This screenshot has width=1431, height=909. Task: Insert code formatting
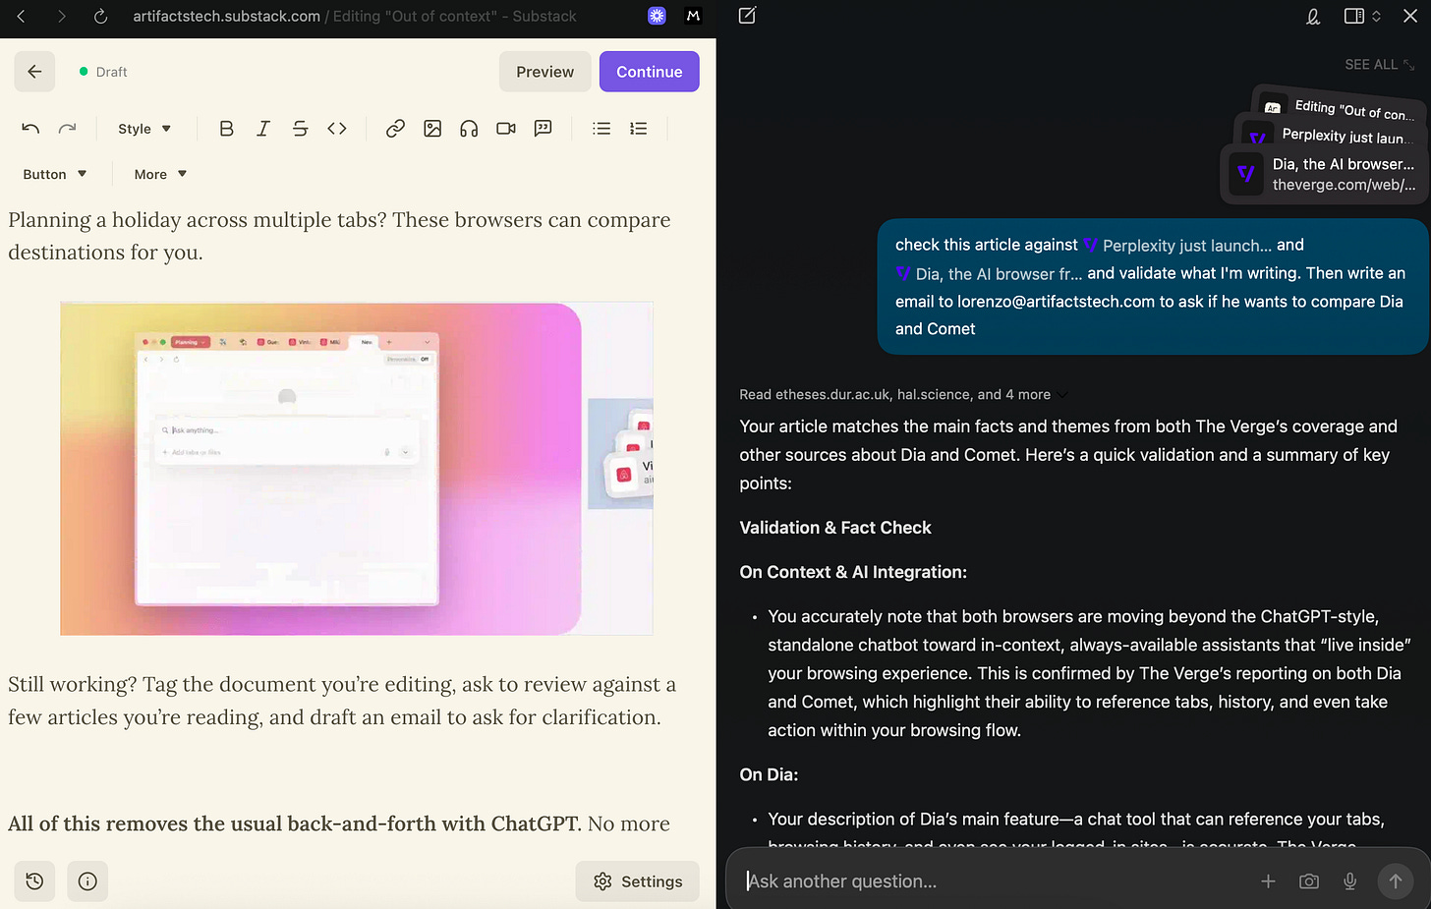click(x=337, y=129)
